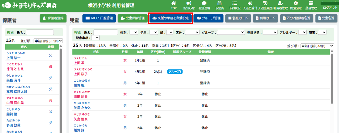Viewport: 339px width, 133px height.
Task: Click ログアウト in the header
Action: [x=330, y=8]
